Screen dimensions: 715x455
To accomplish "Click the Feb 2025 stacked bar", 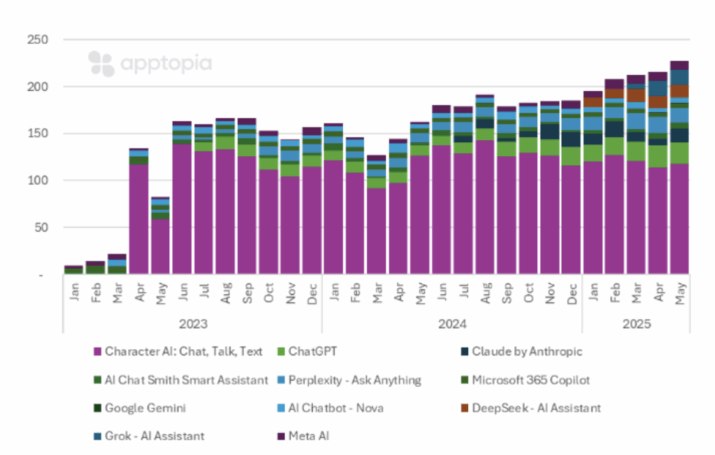I will pyautogui.click(x=614, y=176).
